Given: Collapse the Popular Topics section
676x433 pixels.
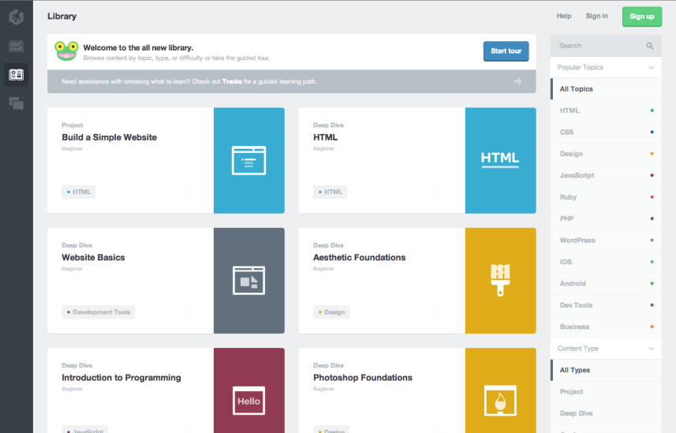Looking at the screenshot, I should click(x=652, y=68).
